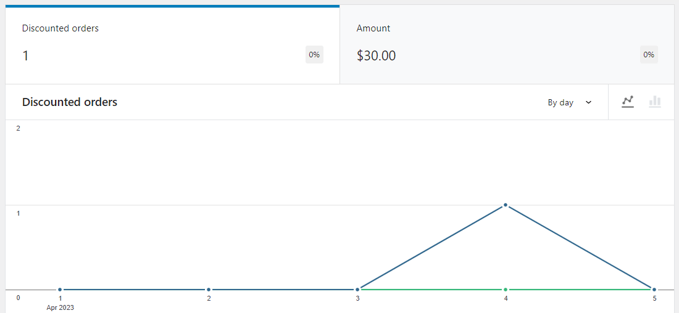Viewport: 679px width, 313px height.
Task: Click the y-axis label 2
Action: coord(18,128)
